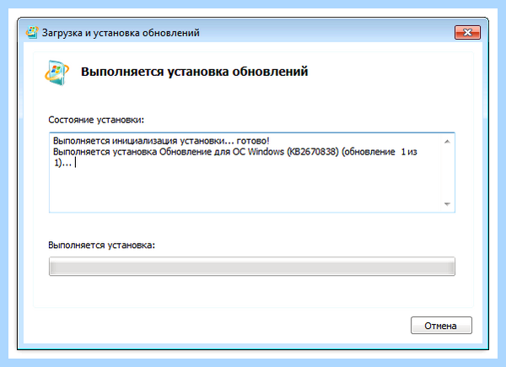
Task: Click the heading Выполняется установка обновлений
Action: pos(194,72)
